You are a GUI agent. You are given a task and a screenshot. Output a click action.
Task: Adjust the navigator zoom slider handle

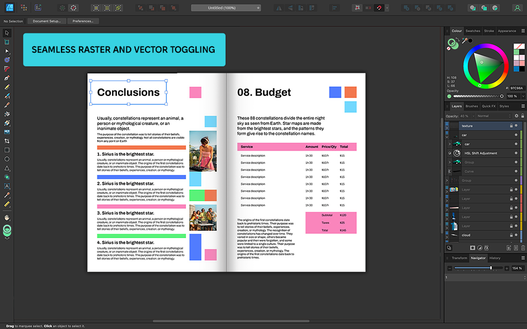pos(491,268)
